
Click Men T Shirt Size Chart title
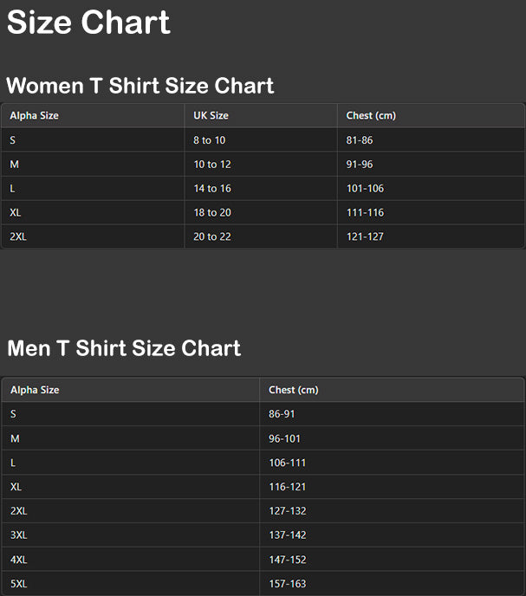coord(124,348)
